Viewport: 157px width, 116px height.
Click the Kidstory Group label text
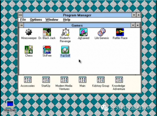pos(101,86)
